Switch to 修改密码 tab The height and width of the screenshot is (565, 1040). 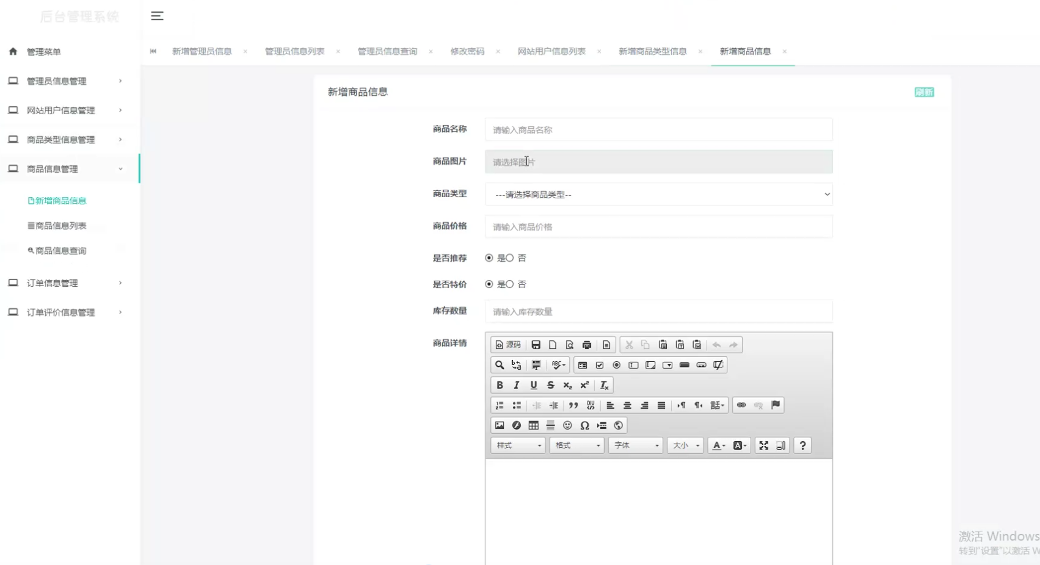[x=467, y=51]
